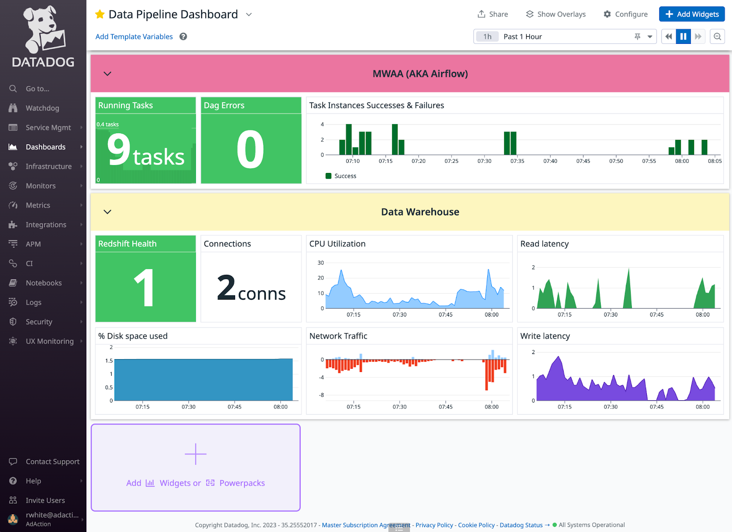Expand the Notebooks submenu arrow
Screen dimensions: 732x532
click(81, 283)
